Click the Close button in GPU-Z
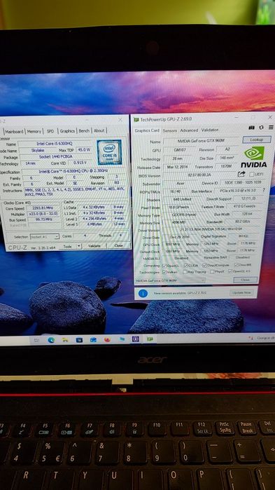 click(x=245, y=280)
